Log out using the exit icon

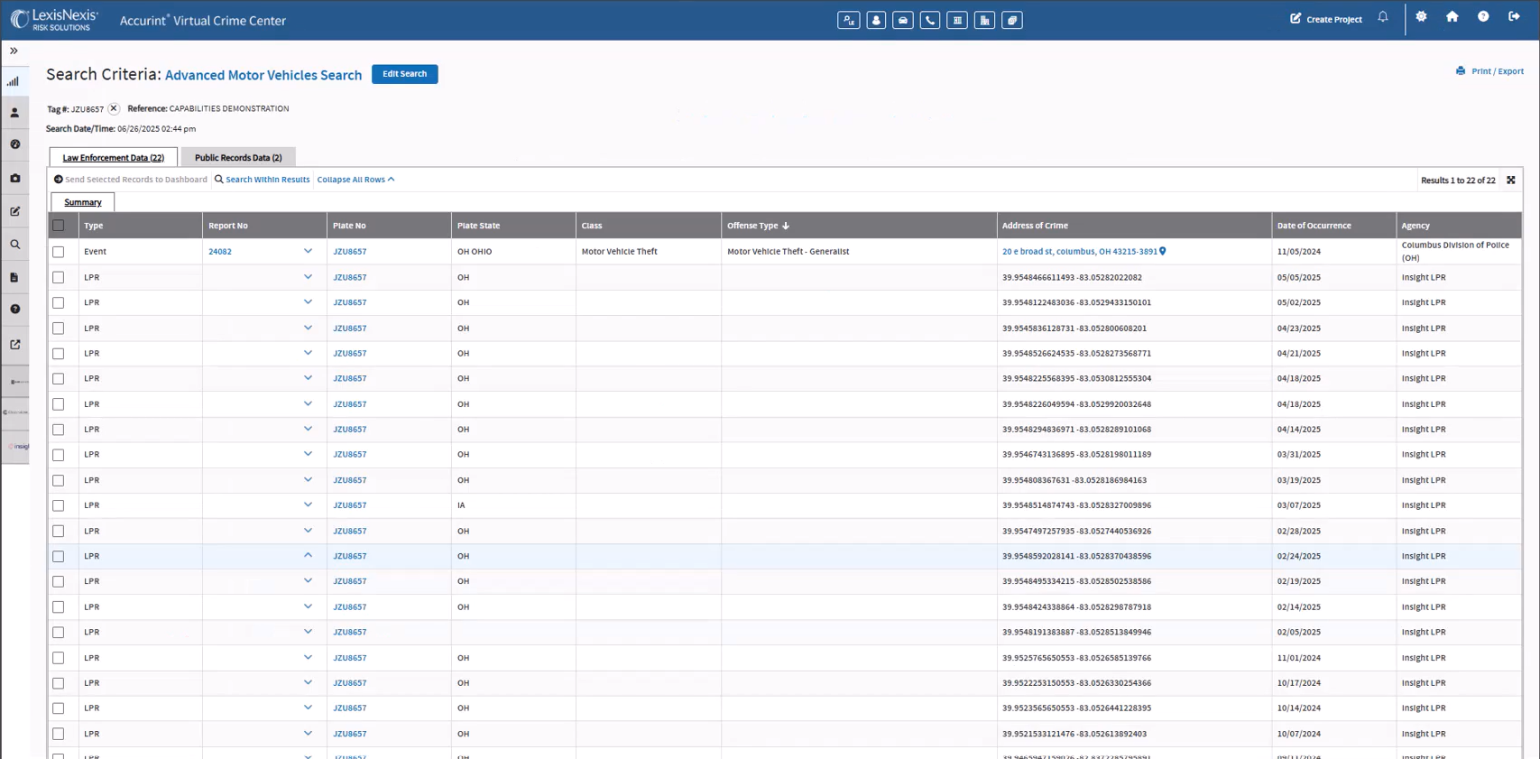(1514, 17)
